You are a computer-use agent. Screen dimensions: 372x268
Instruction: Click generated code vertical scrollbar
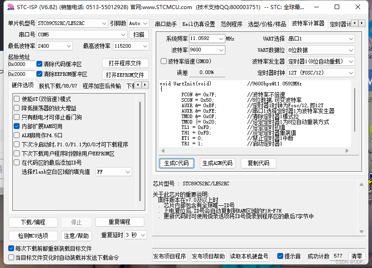click(x=355, y=110)
